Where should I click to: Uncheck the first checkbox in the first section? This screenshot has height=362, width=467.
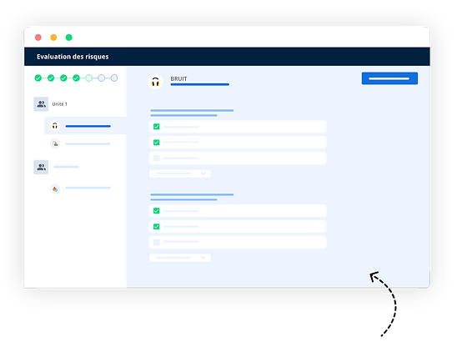[157, 127]
